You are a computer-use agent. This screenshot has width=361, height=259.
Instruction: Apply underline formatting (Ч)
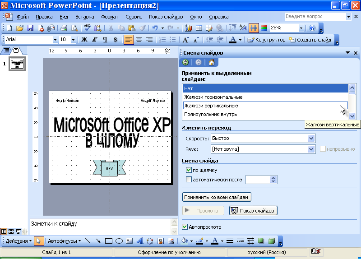click(105, 40)
